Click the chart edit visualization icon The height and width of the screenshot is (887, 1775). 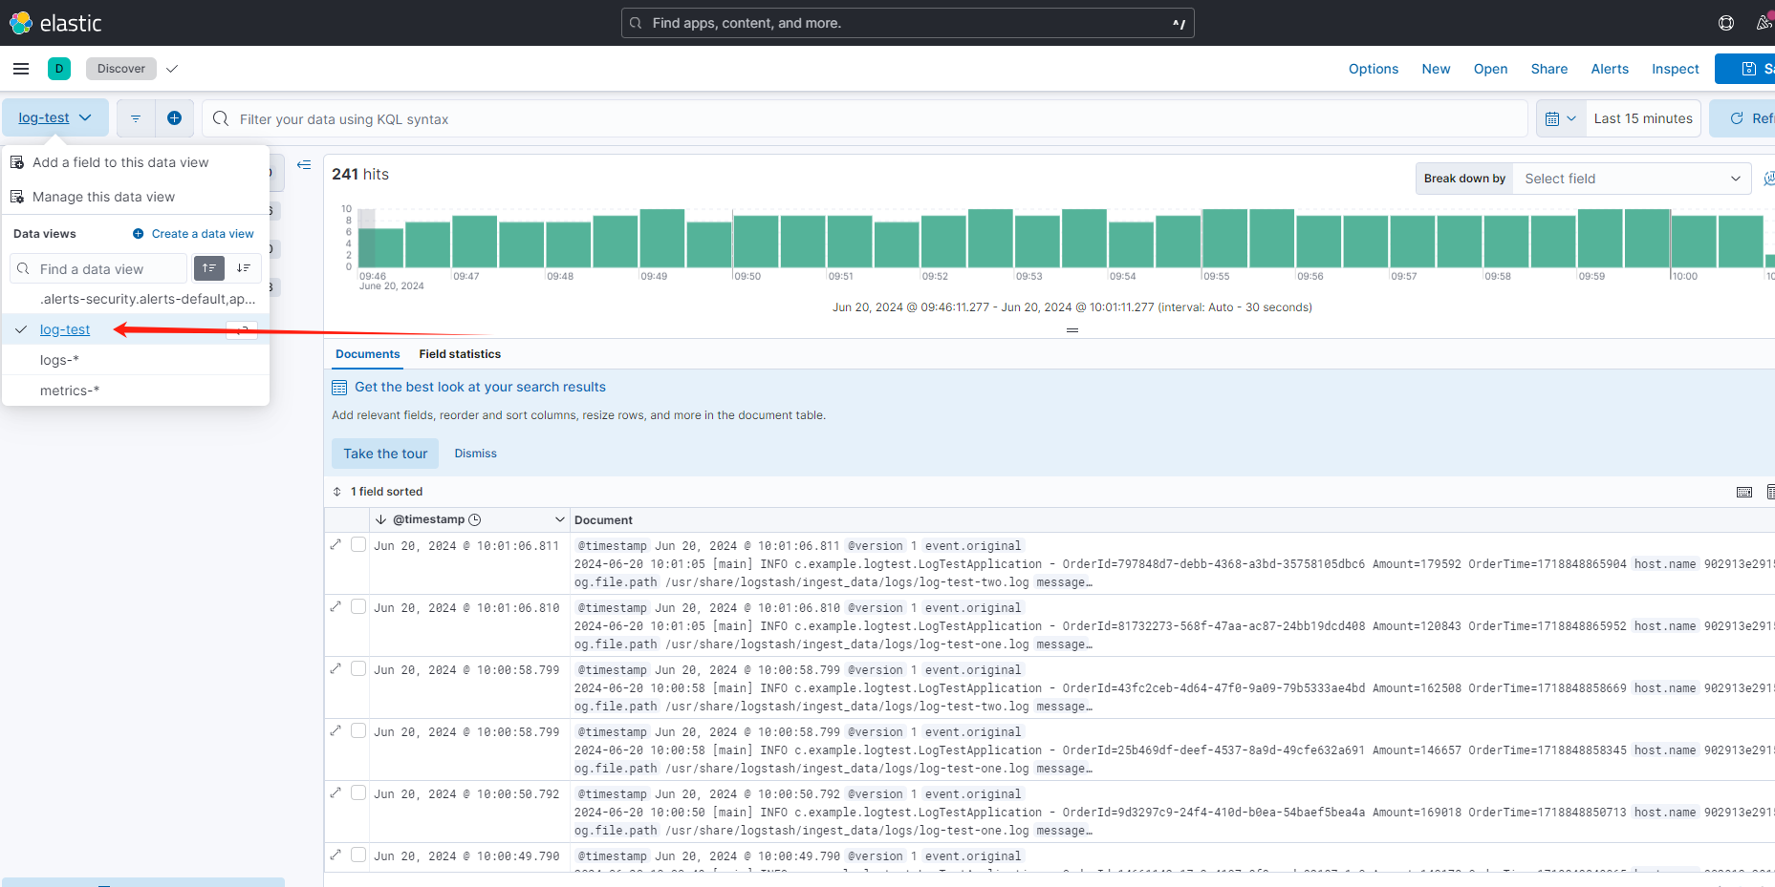[1768, 179]
